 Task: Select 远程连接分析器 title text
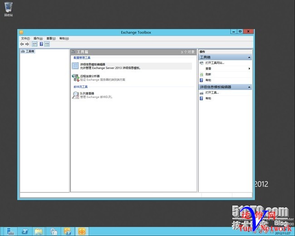(90, 76)
